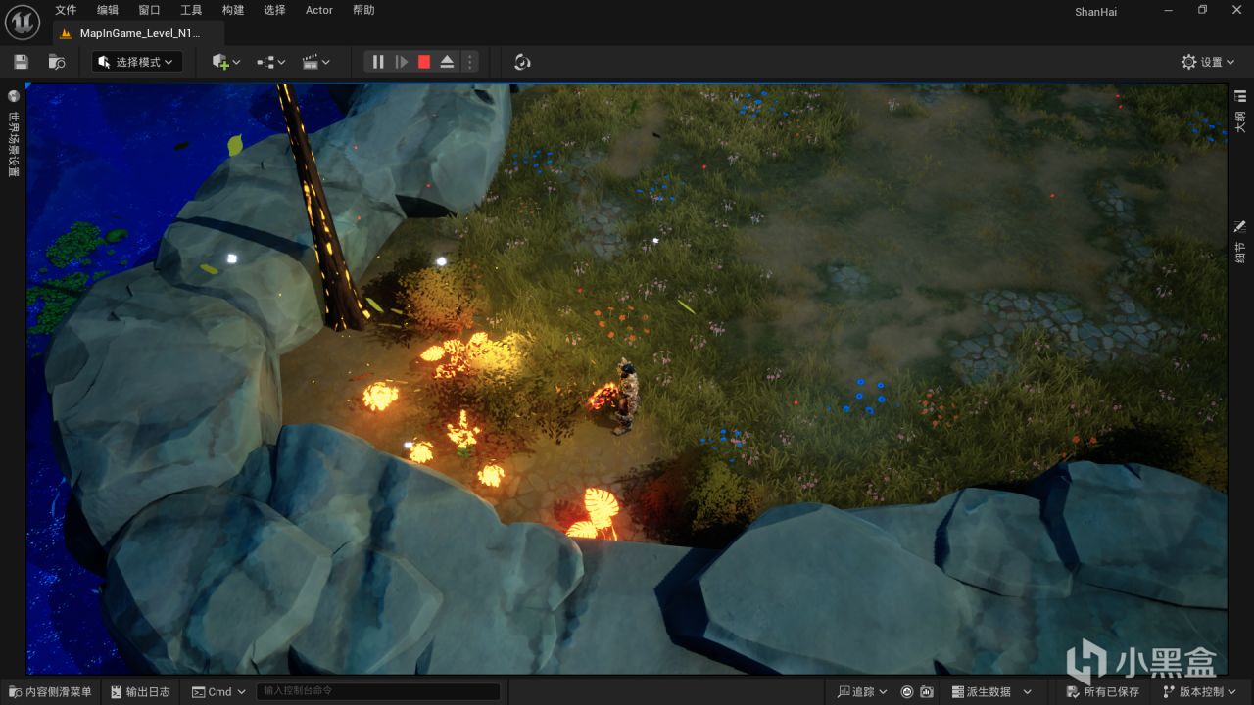Open the 追踪 trace dropdown
This screenshot has width=1254, height=705.
pyautogui.click(x=862, y=692)
